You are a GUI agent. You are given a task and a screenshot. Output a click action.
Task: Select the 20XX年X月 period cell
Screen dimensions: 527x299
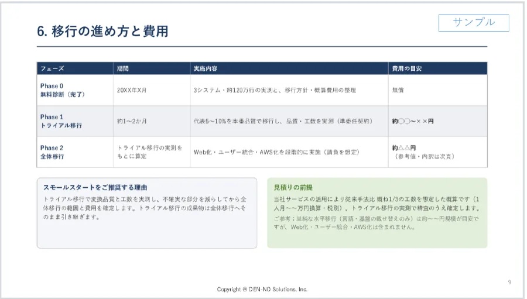(152, 90)
